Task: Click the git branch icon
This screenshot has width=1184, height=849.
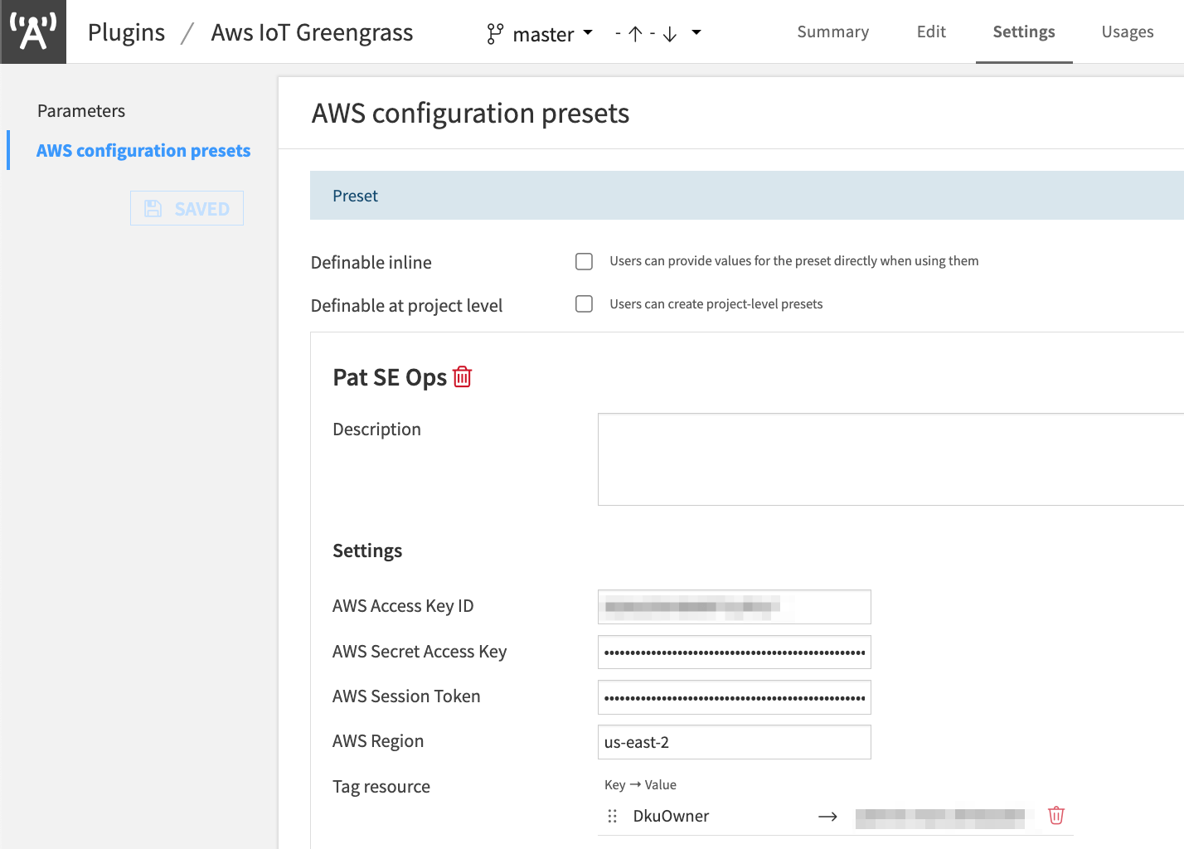Action: click(495, 33)
